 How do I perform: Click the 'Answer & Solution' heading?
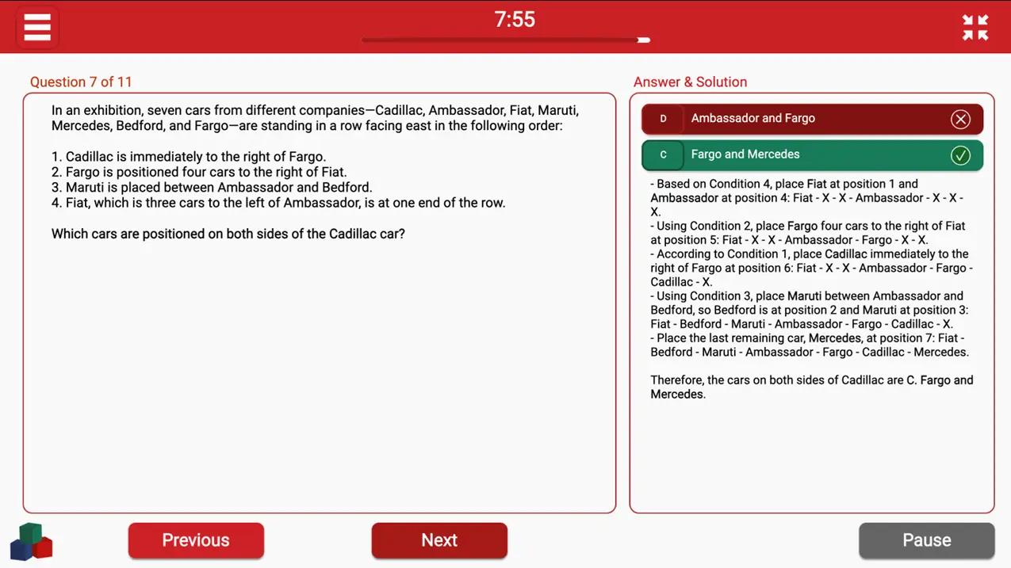[x=690, y=82]
